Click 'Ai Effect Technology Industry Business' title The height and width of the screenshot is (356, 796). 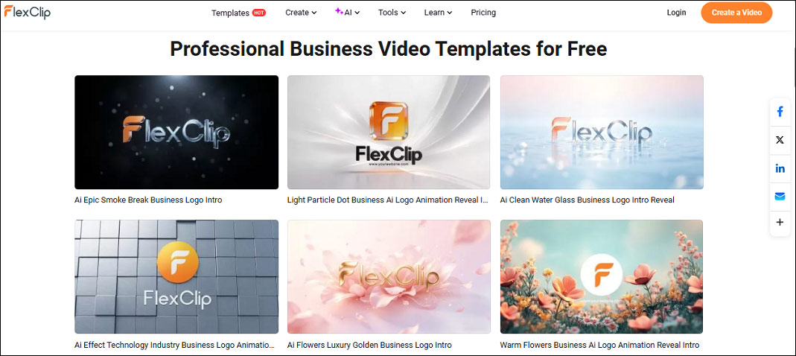(175, 346)
